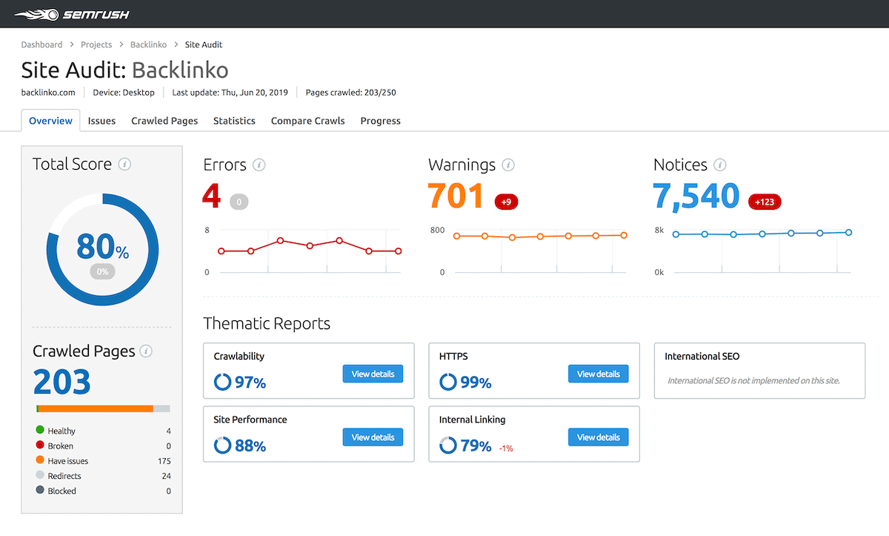Click the Healthy pages row label
The width and height of the screenshot is (889, 536).
pyautogui.click(x=61, y=431)
